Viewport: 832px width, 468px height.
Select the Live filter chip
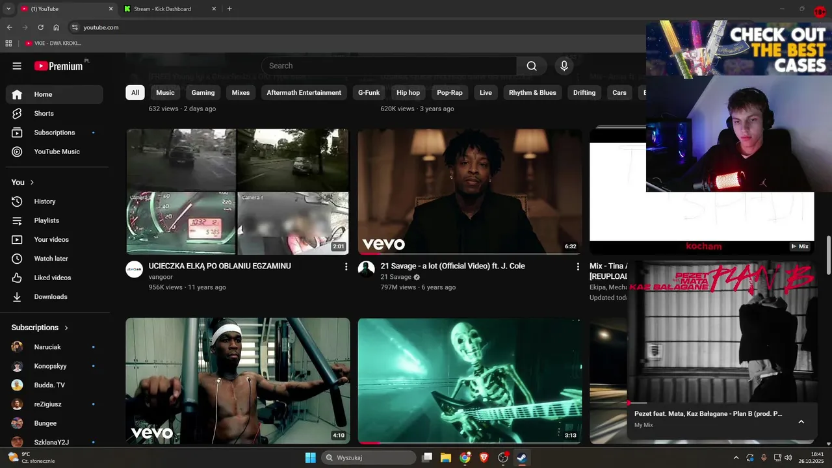click(486, 93)
